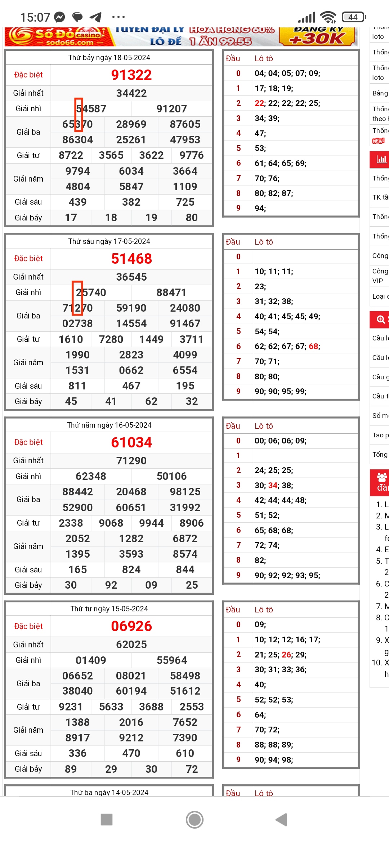This screenshot has height=843, width=389.
Task: Click lô tô row 04; 04; 05; 07; 09;
Action: [287, 73]
